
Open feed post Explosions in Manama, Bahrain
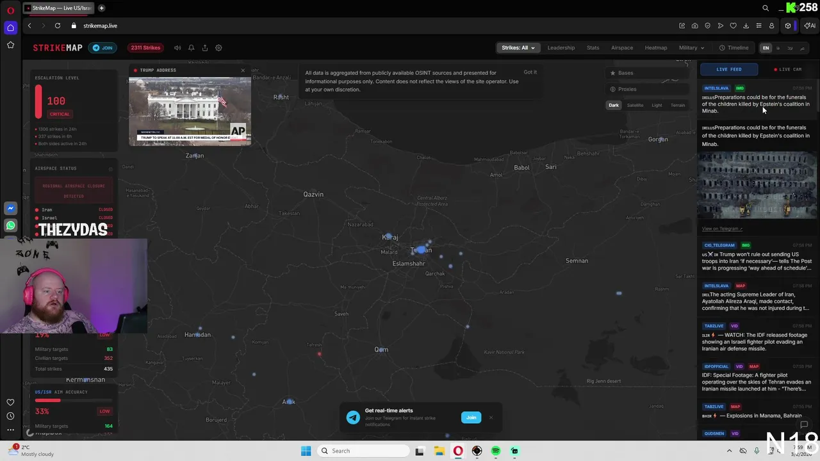coord(751,416)
